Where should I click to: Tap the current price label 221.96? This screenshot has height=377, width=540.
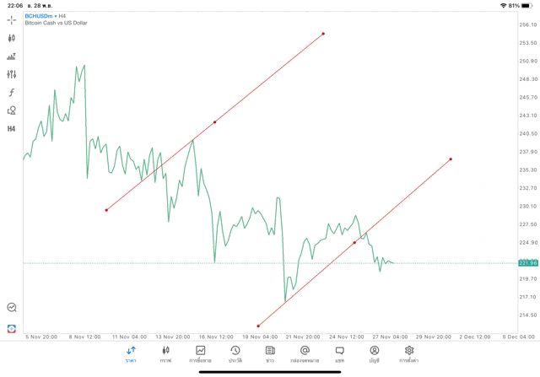pos(528,262)
